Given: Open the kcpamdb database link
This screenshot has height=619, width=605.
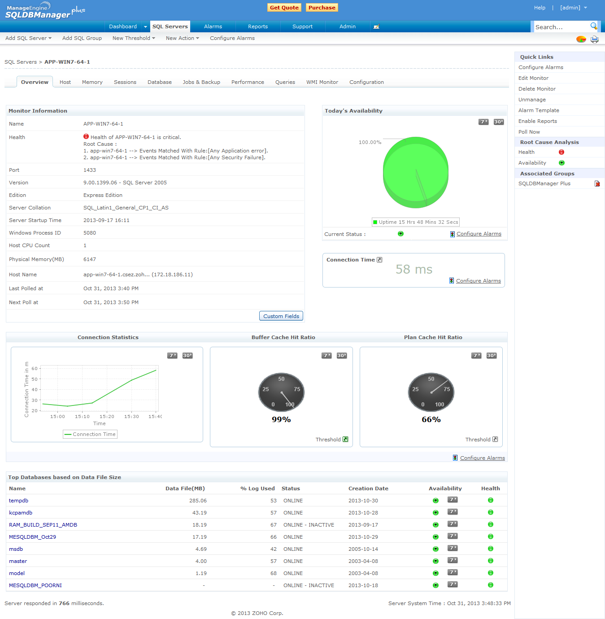Looking at the screenshot, I should click(x=21, y=513).
